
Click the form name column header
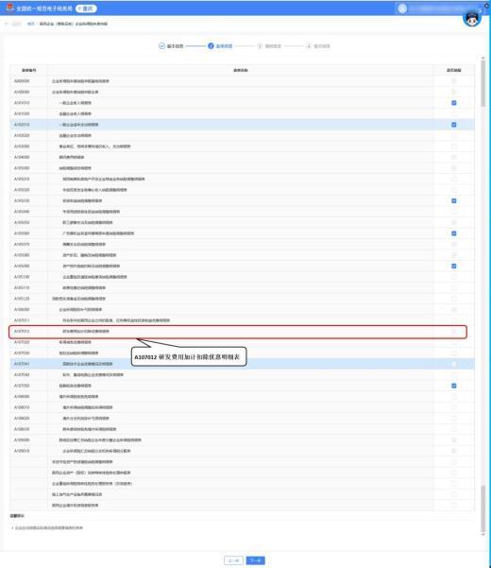[x=241, y=70]
